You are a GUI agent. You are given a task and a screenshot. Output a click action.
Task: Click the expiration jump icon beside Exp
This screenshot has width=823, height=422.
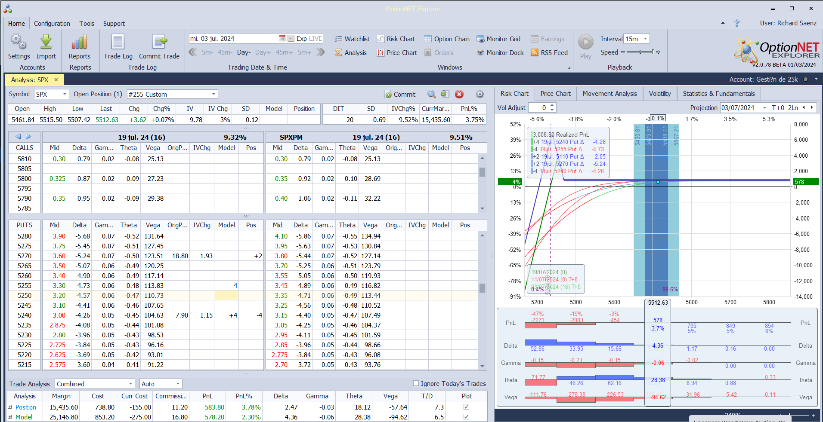point(291,39)
